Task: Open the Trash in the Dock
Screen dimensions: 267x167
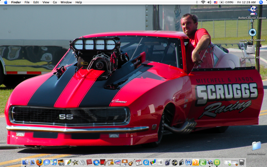Action: pos(242,162)
